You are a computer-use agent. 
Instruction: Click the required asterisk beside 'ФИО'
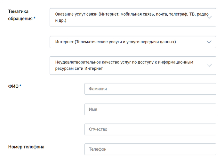(x=20, y=86)
